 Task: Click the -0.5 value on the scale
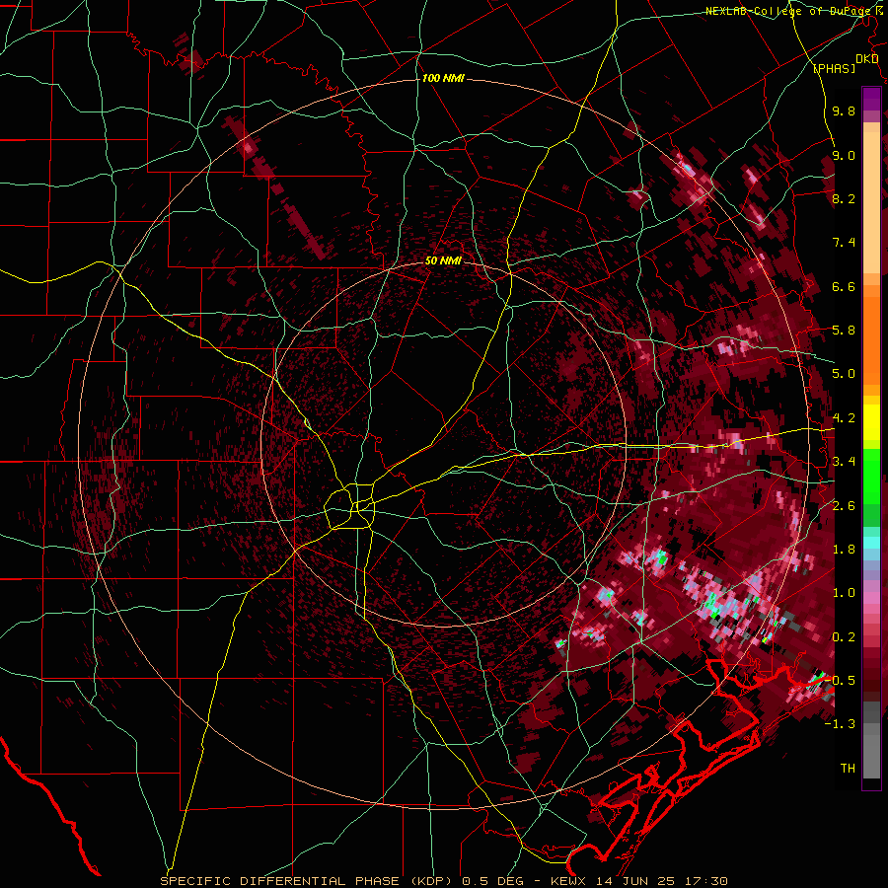840,681
